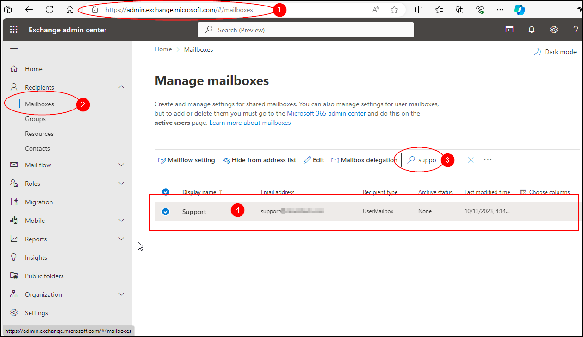Open Insights page
The image size is (583, 337).
pyautogui.click(x=36, y=257)
